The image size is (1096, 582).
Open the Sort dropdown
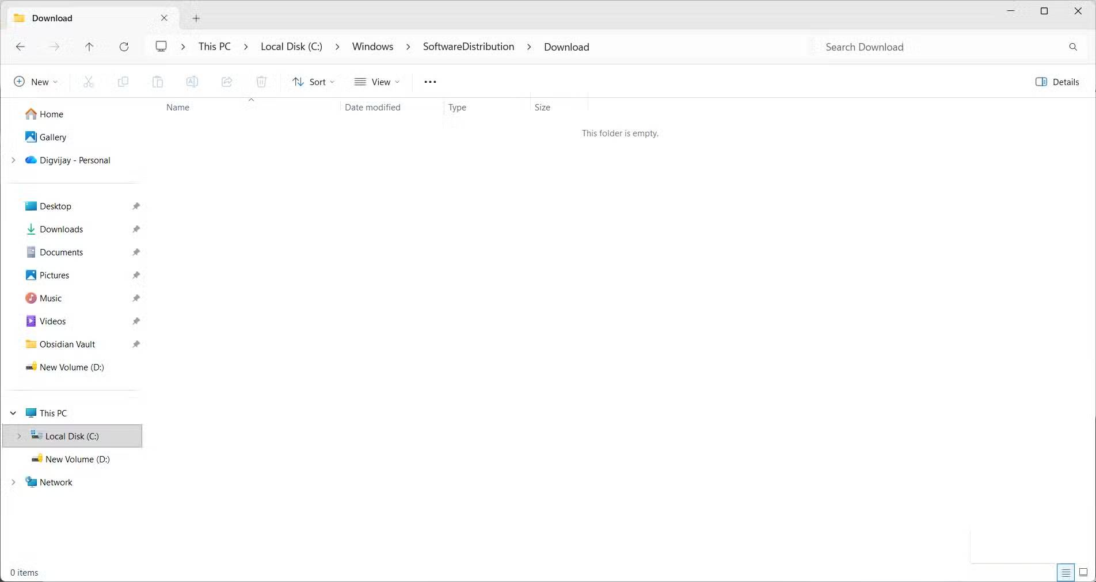pyautogui.click(x=313, y=82)
